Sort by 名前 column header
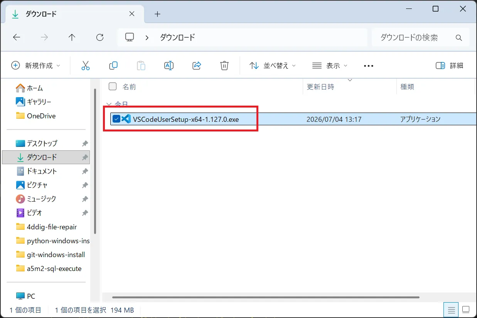The height and width of the screenshot is (318, 477). click(129, 87)
